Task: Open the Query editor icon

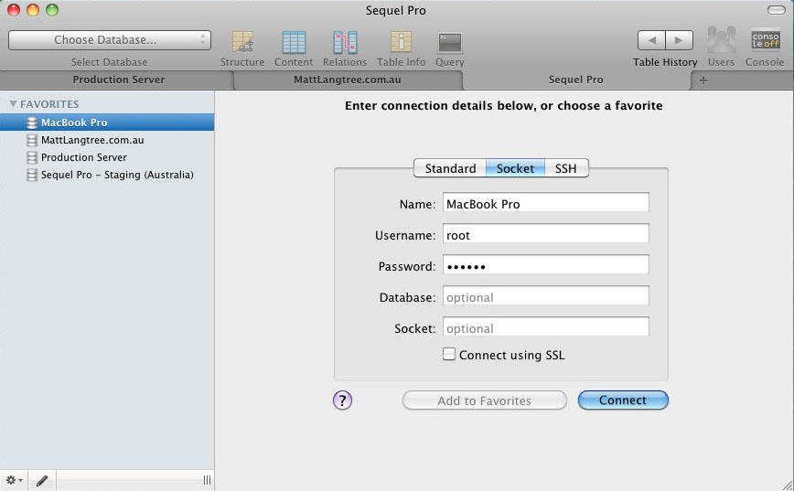Action: tap(449, 42)
